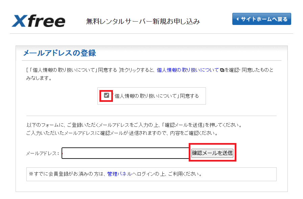Open the 個人情報の取り扱いについて link
Screen dimensions: 303x199
click(x=188, y=70)
